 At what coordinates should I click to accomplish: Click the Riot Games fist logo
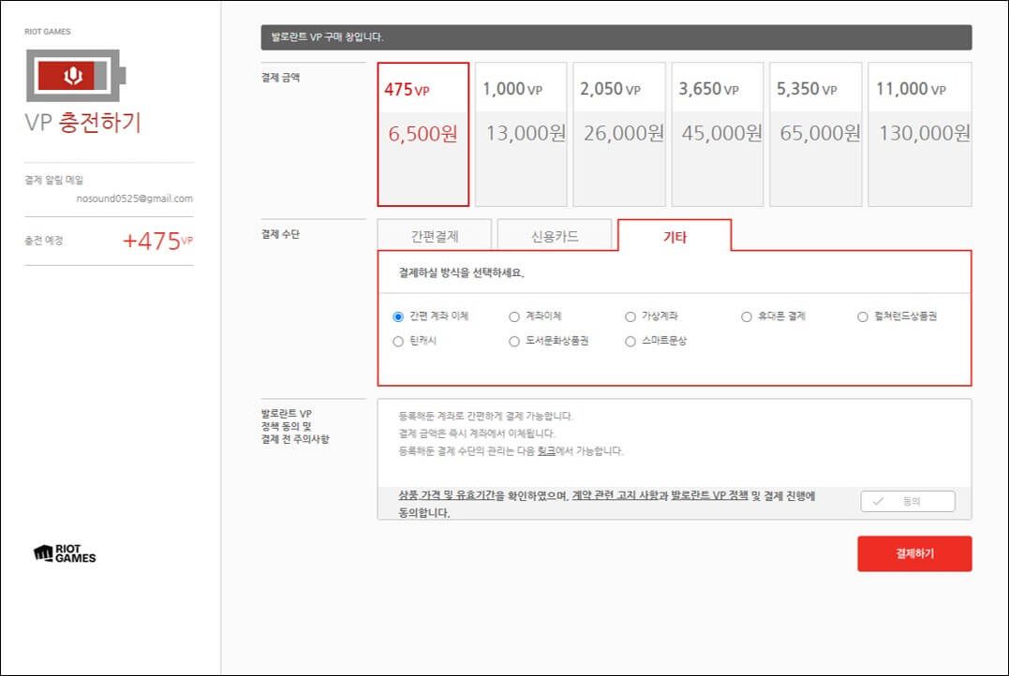pos(65,553)
